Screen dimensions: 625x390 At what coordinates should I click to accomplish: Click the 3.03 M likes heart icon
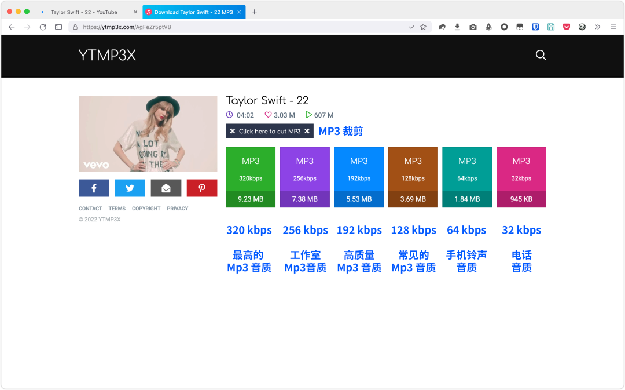[268, 115]
